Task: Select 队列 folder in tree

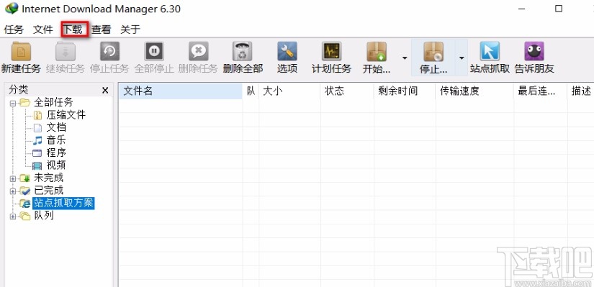Action: (44, 216)
